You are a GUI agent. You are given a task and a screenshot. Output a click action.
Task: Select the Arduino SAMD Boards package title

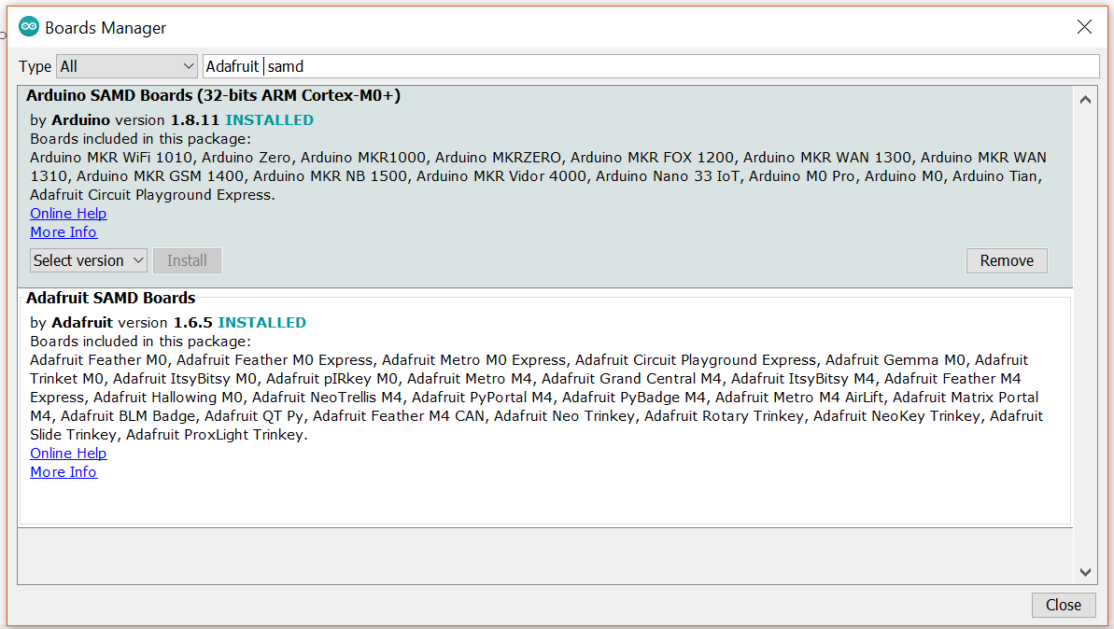(213, 96)
